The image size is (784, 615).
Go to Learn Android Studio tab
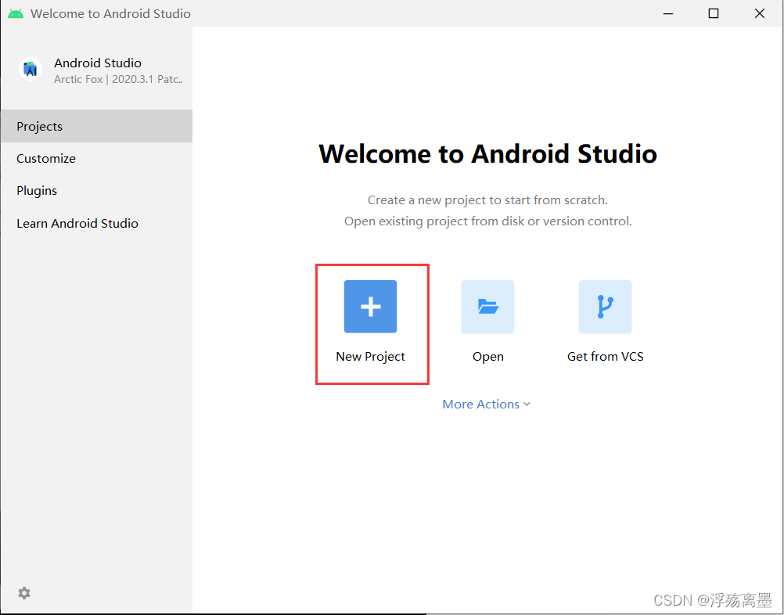96,223
